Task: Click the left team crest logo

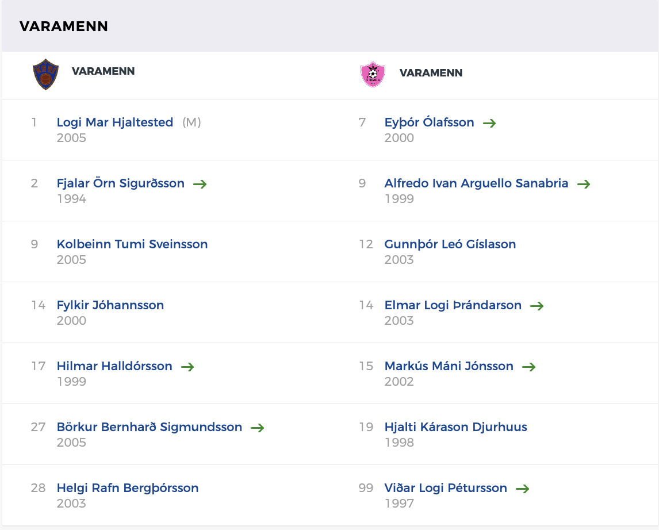Action: 45,75
